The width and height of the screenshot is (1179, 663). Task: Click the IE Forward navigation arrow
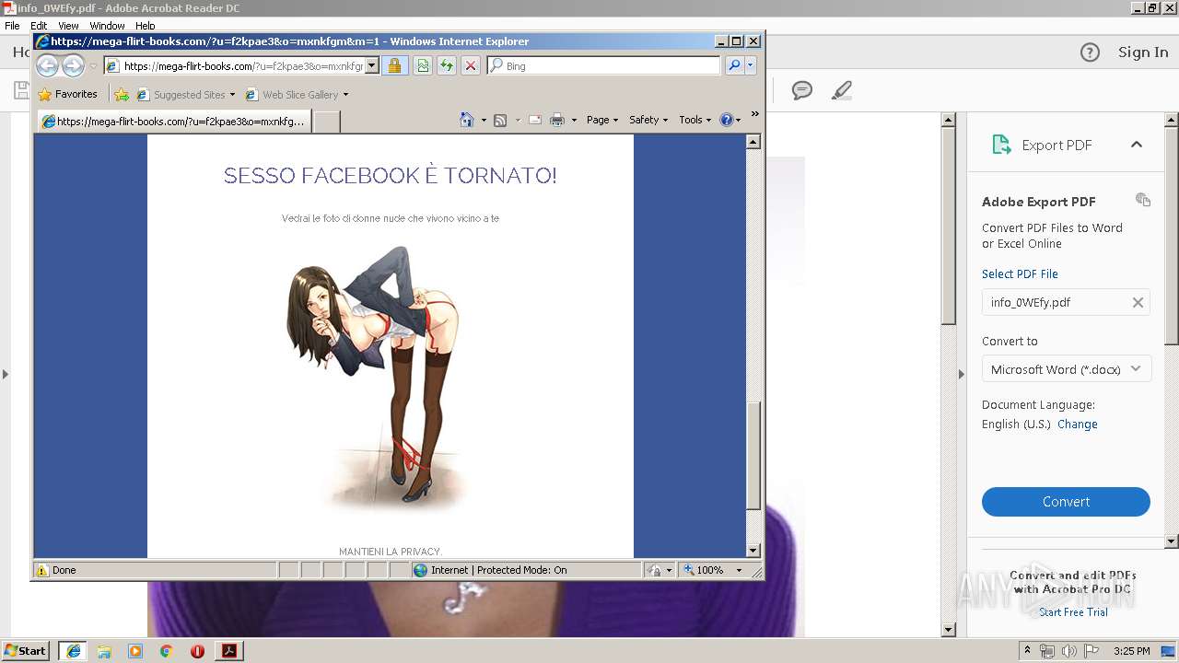(x=73, y=65)
